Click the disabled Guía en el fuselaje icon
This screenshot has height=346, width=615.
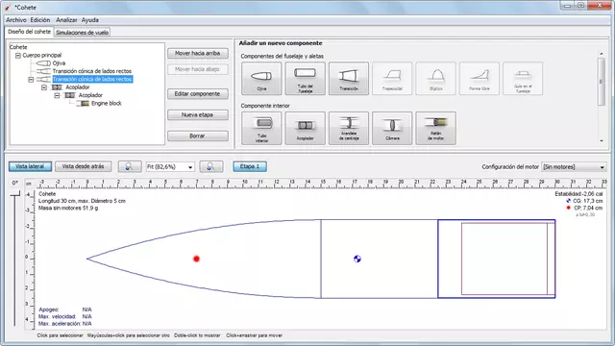[523, 79]
